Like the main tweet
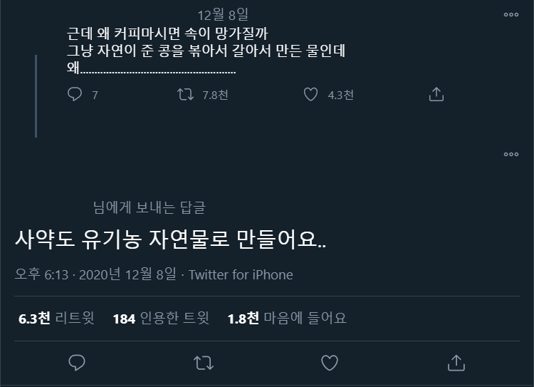534x387 pixels. 329,362
